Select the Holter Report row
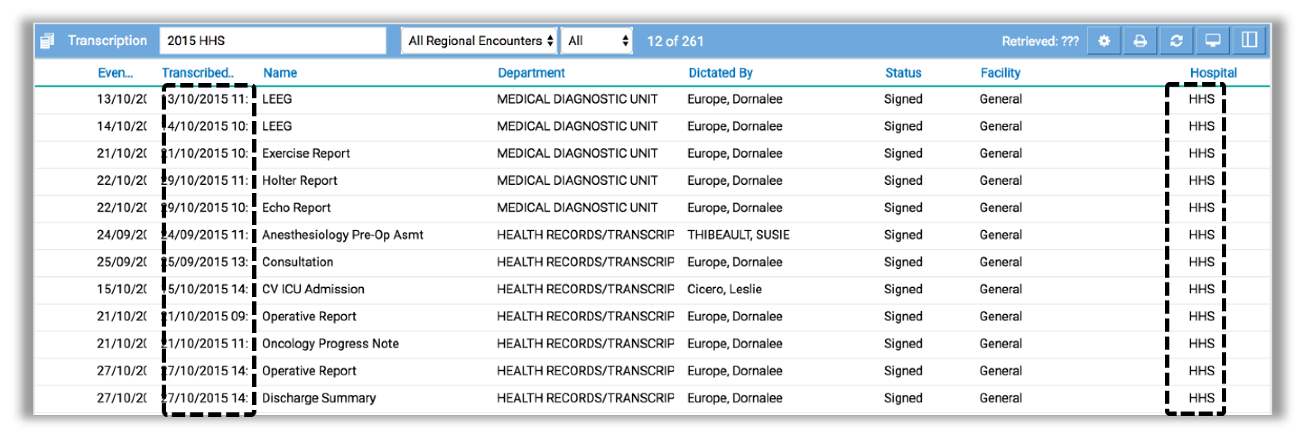This screenshot has width=1313, height=444. (x=652, y=180)
